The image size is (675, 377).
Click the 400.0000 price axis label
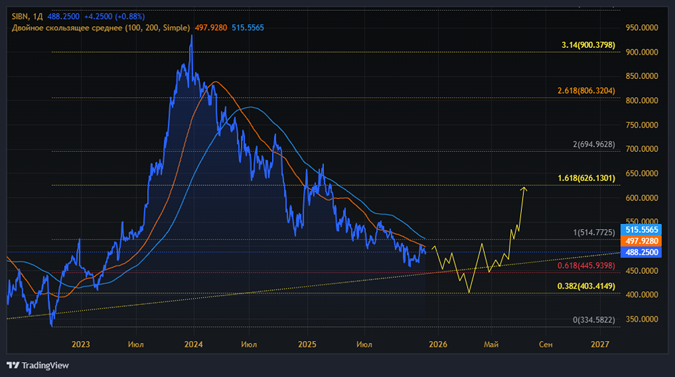click(x=642, y=295)
